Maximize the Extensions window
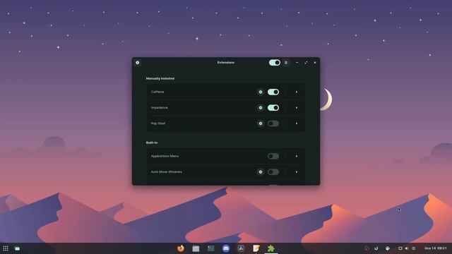This screenshot has height=254, width=452. pos(306,63)
